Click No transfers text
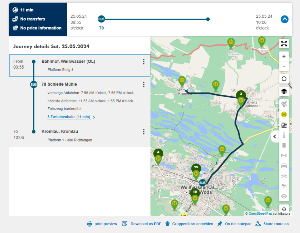300x233 pixels. point(33,19)
